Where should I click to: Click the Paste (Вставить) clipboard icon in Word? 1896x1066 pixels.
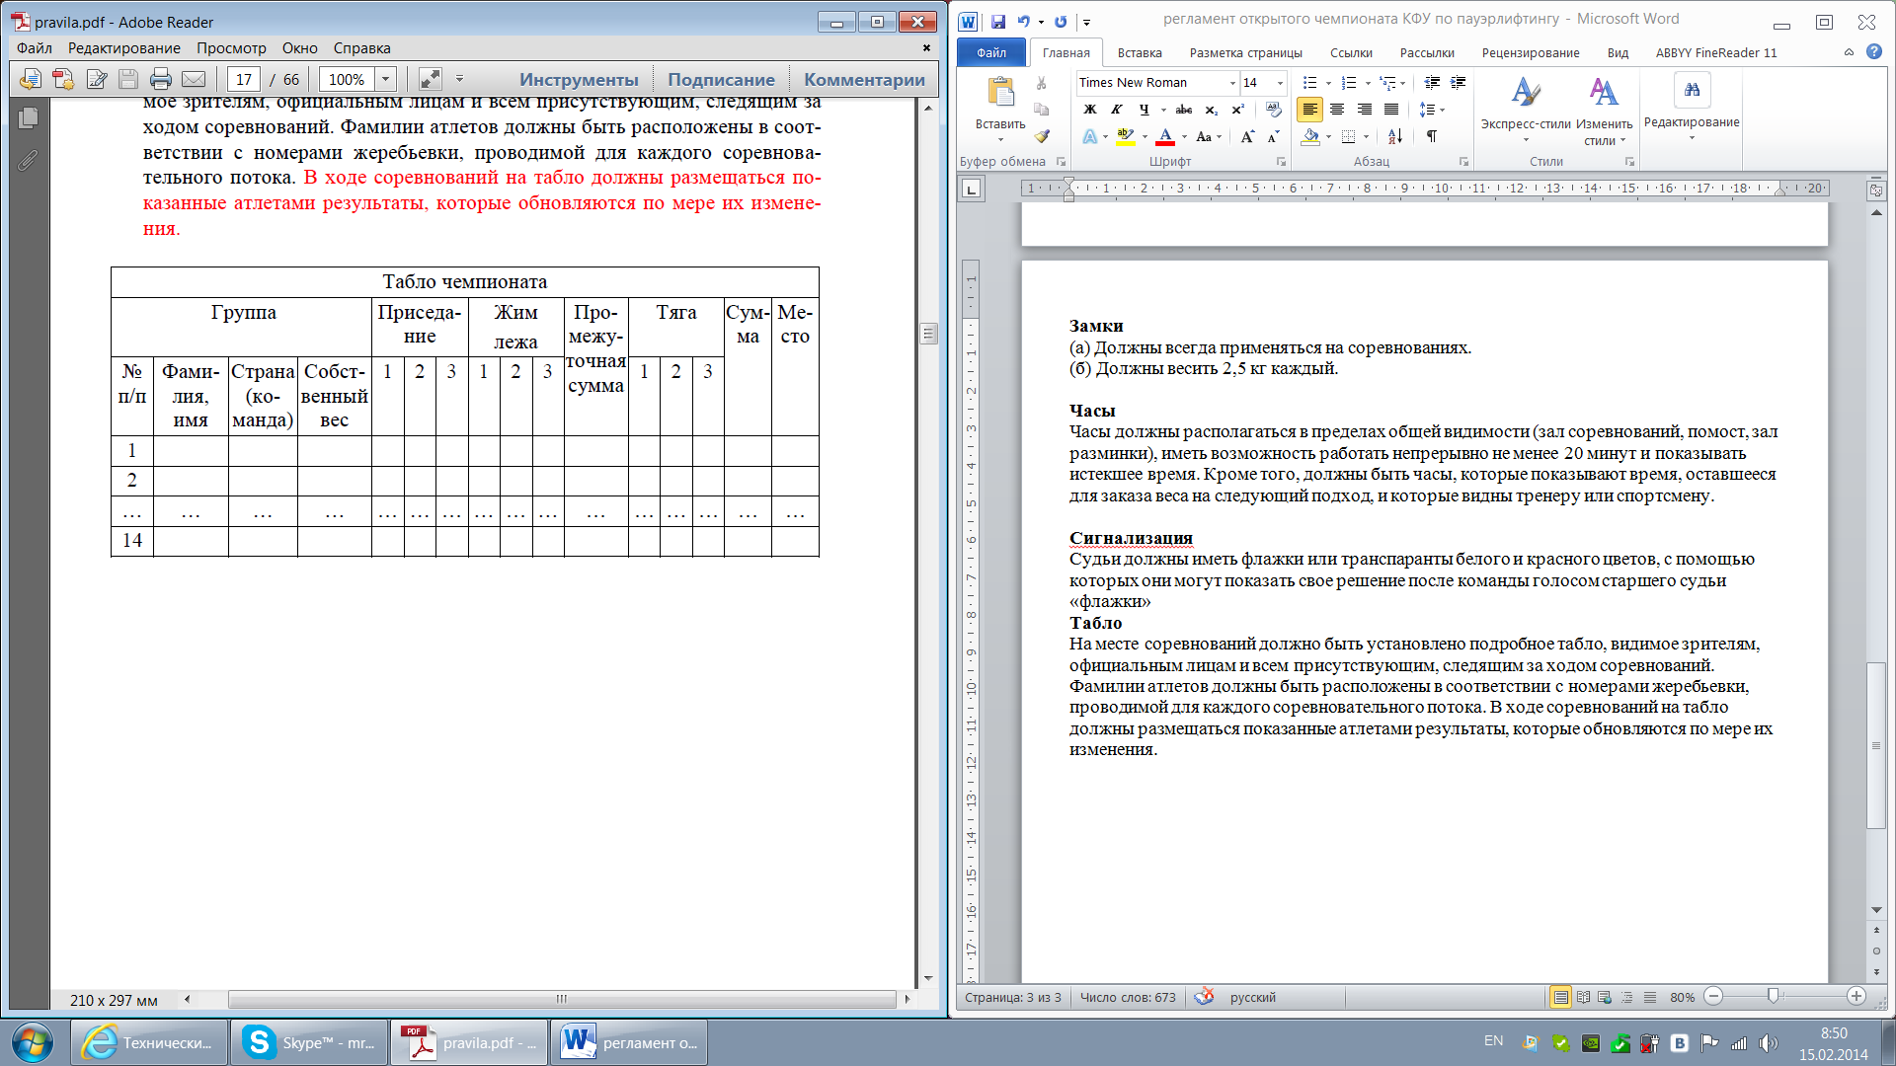(1000, 92)
